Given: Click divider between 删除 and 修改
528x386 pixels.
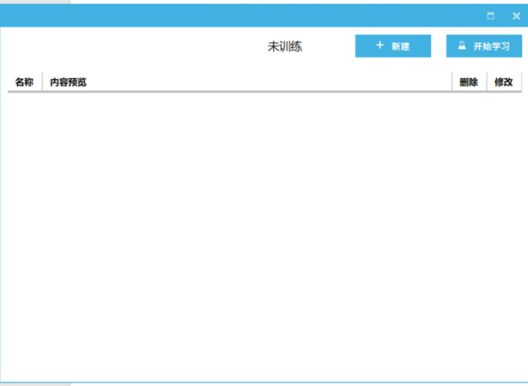Looking at the screenshot, I should point(486,82).
